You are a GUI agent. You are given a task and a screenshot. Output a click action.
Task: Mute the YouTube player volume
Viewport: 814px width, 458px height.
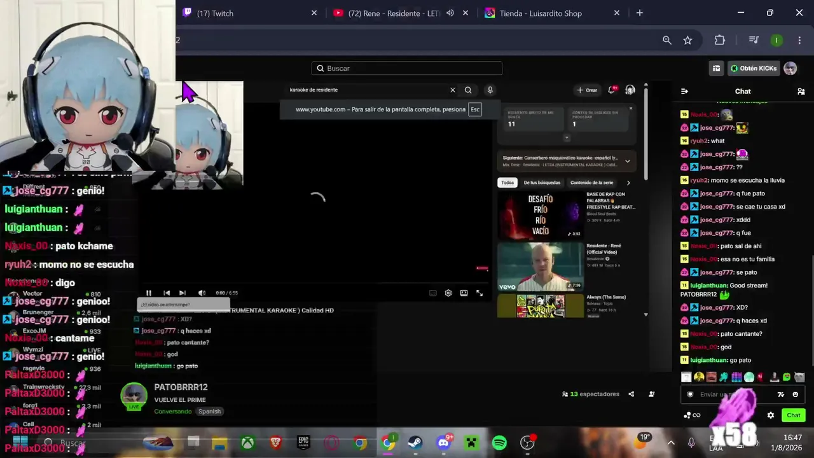click(202, 293)
